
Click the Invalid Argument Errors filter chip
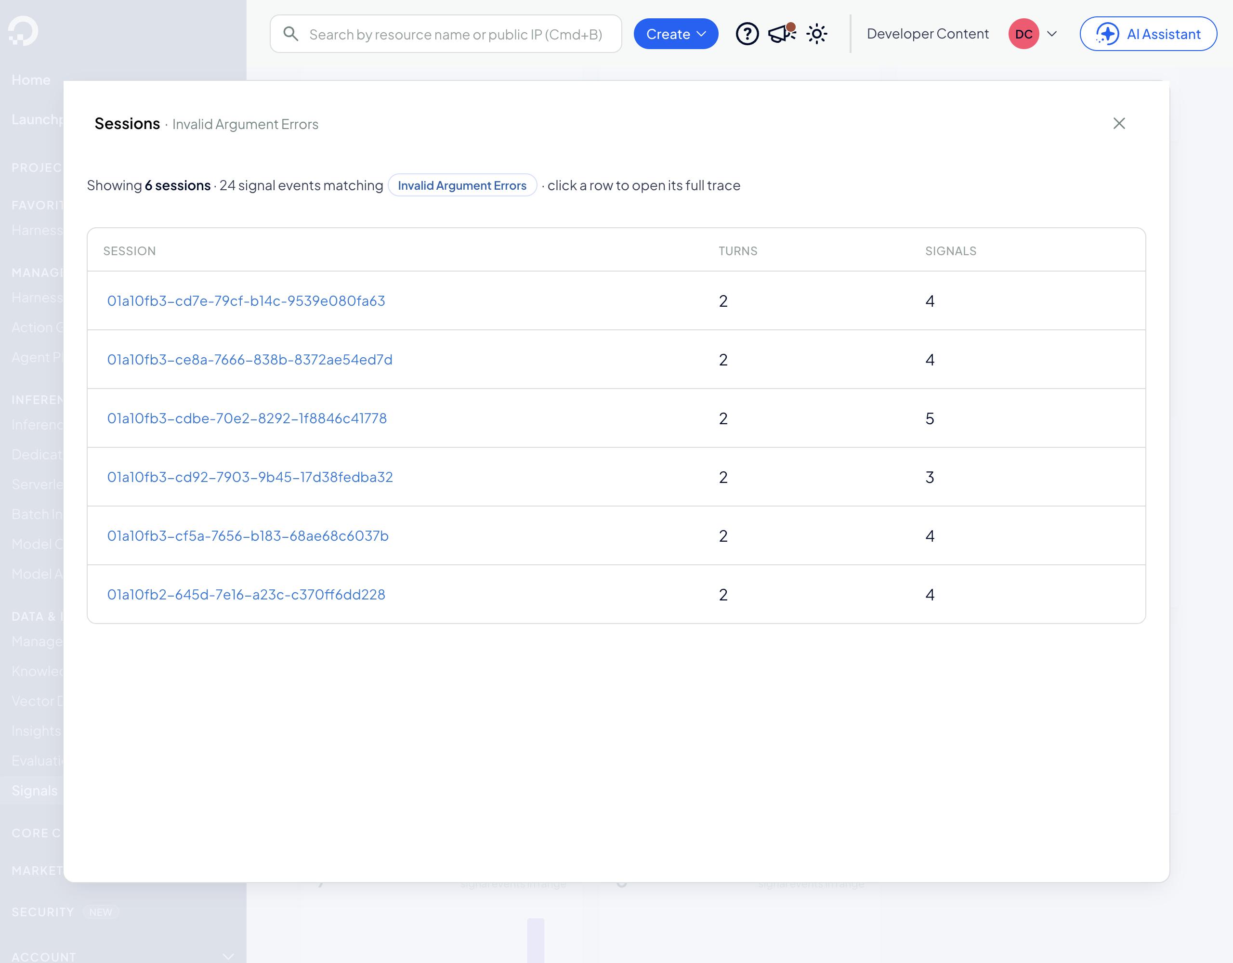click(462, 185)
